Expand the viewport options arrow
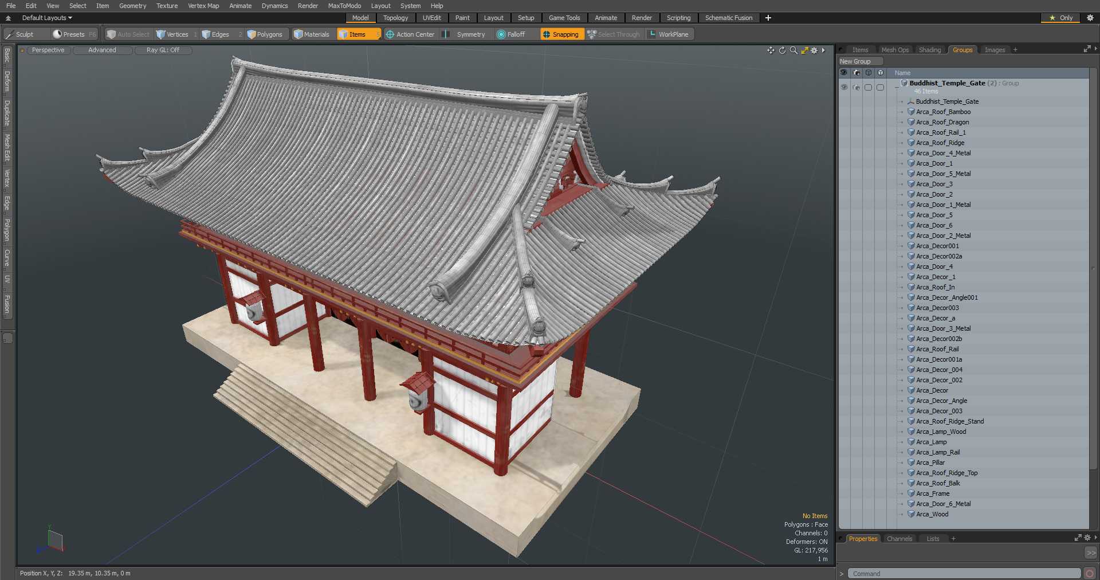Viewport: 1100px width, 580px height. click(x=823, y=50)
